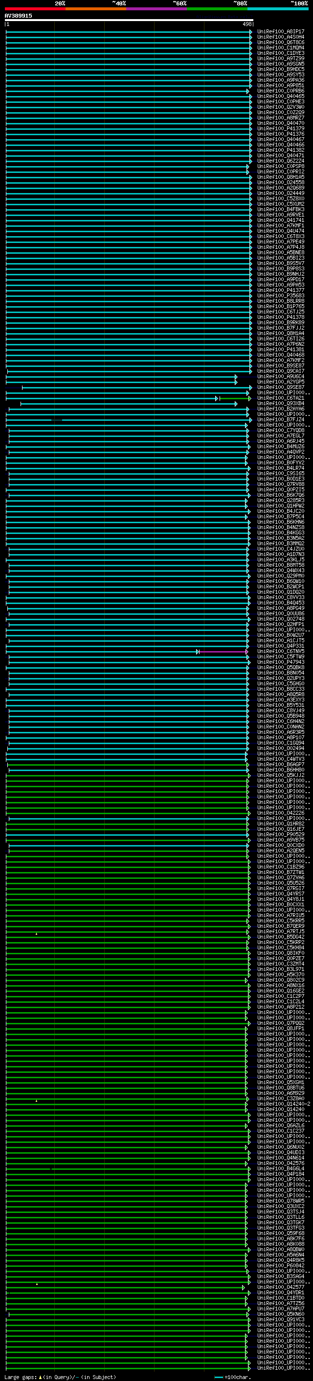This screenshot has height=1381, width=313.
Task: Click the white query sequence bar
Action: (129, 21)
